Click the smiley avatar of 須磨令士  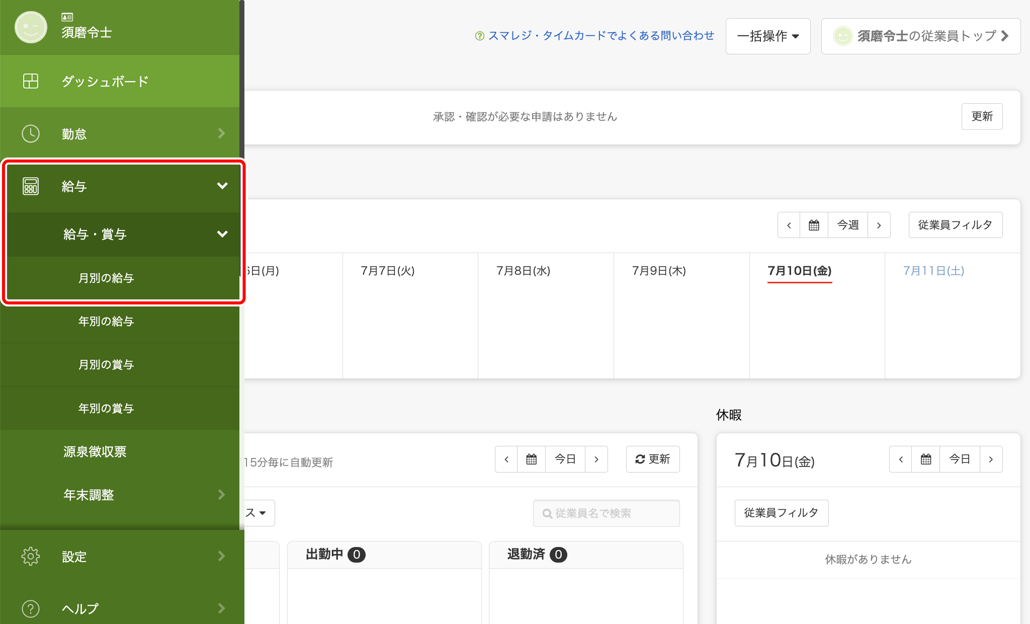pos(31,27)
